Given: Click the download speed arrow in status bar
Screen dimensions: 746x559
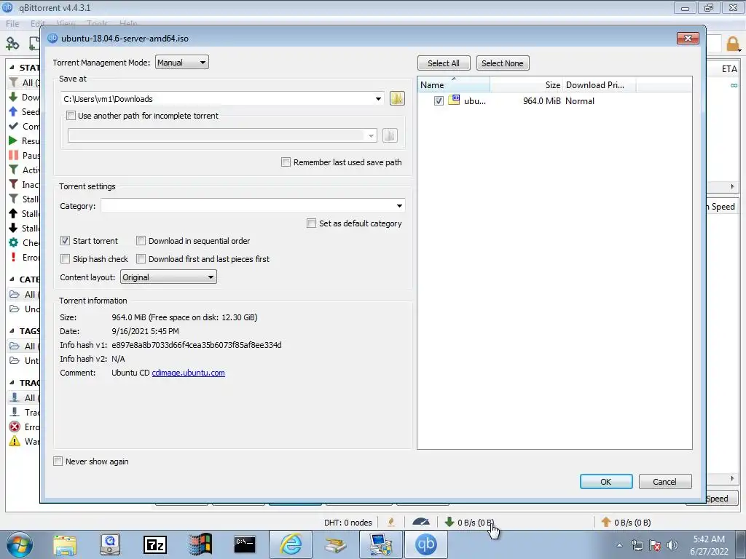Looking at the screenshot, I should pyautogui.click(x=449, y=522).
